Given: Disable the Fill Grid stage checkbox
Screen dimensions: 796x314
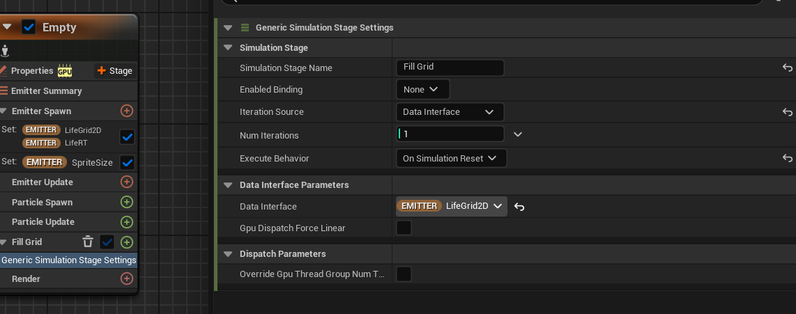Looking at the screenshot, I should point(107,242).
